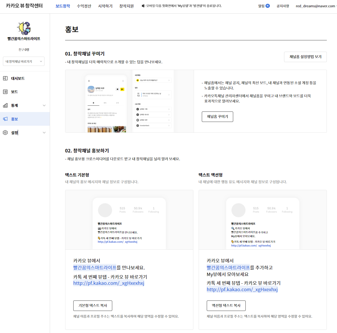Open the 창작지원 top menu
Viewport: 337px width, 333px height.
[x=126, y=6]
